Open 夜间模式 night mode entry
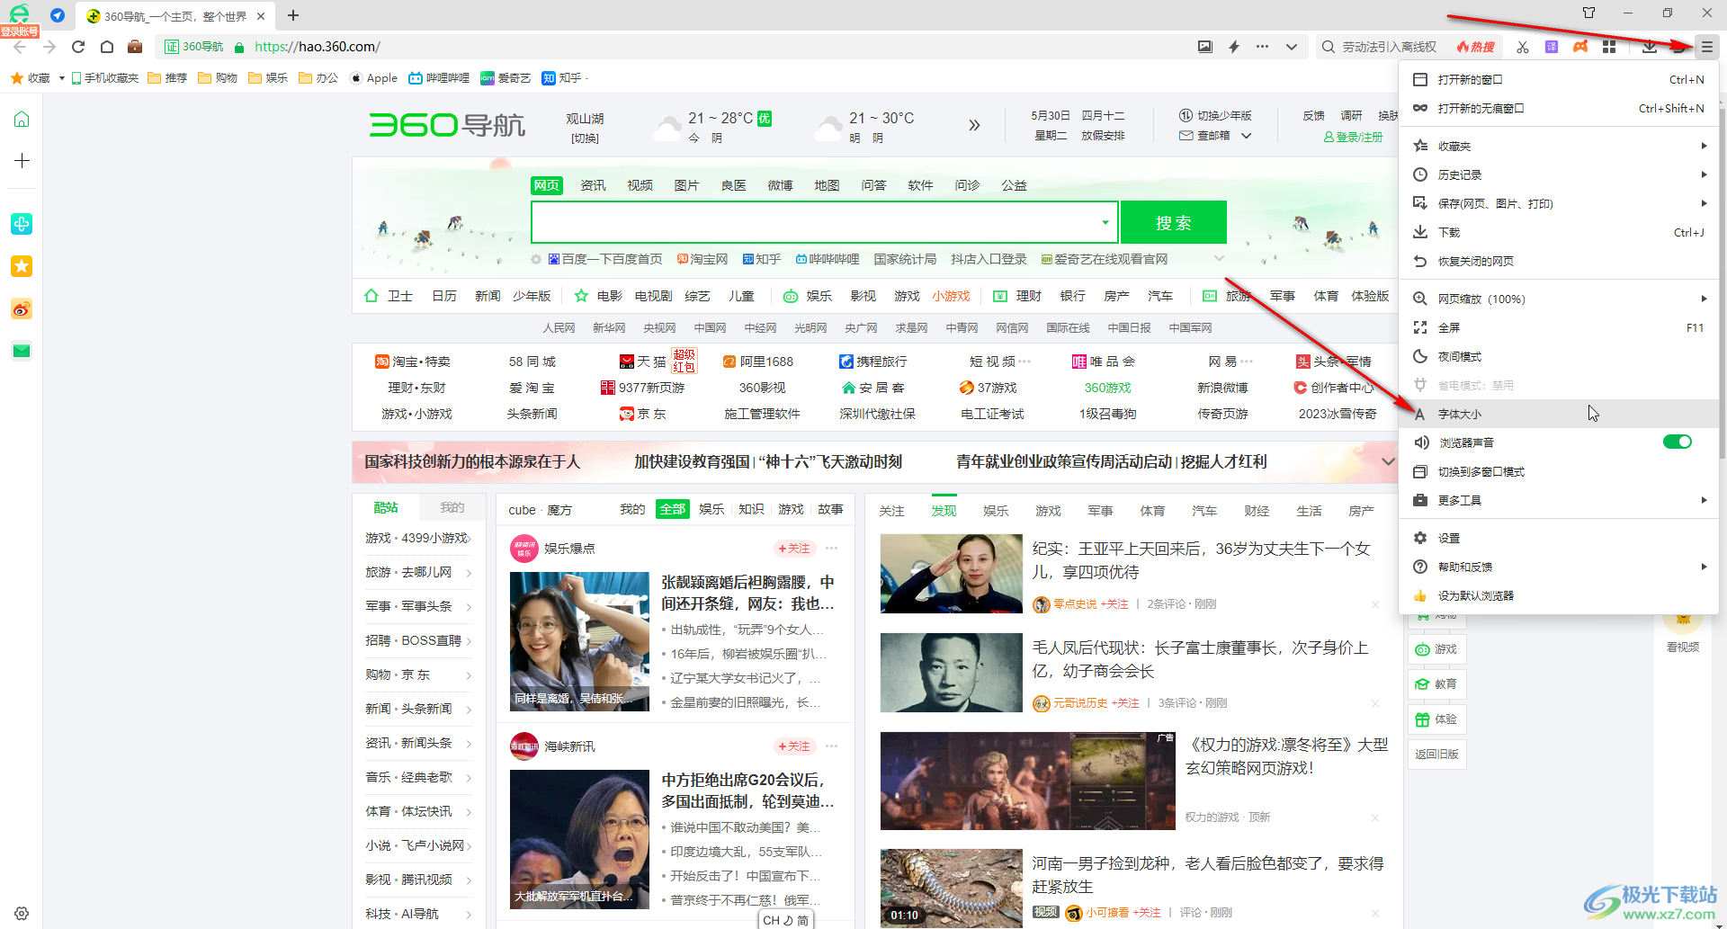The width and height of the screenshot is (1727, 929). point(1559,356)
